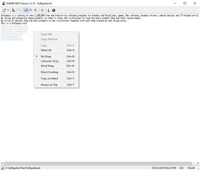Screen dimensions: 200x170
Task: Click the date 05/02/2016 02:22 PM
Action: click(x=164, y=168)
